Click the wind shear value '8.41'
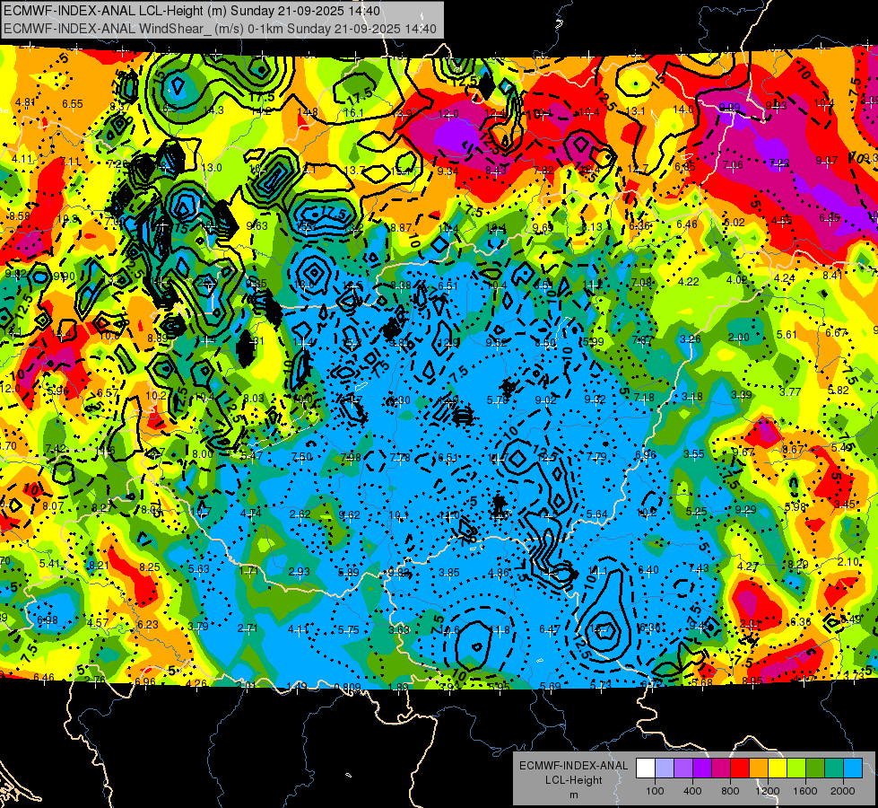Image resolution: width=878 pixels, height=808 pixels. (833, 276)
